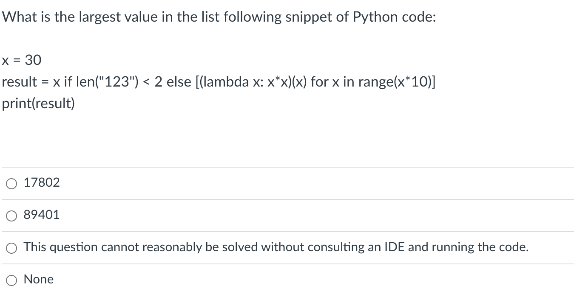Click the word "result" starting the second code line

[20, 82]
